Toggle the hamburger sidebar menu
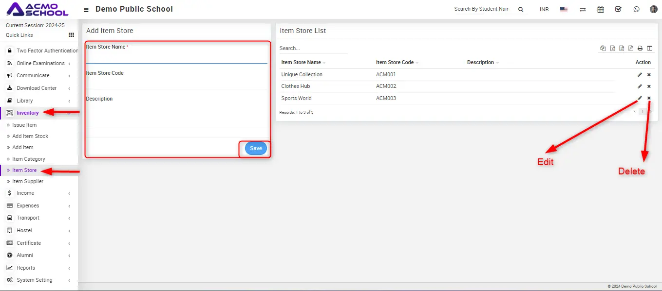The image size is (662, 291). (x=86, y=9)
